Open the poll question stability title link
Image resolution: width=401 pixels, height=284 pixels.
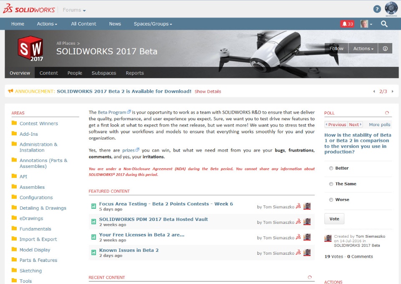pyautogui.click(x=358, y=143)
